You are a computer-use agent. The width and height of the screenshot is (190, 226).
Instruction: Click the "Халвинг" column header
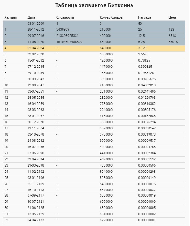coord(11,18)
